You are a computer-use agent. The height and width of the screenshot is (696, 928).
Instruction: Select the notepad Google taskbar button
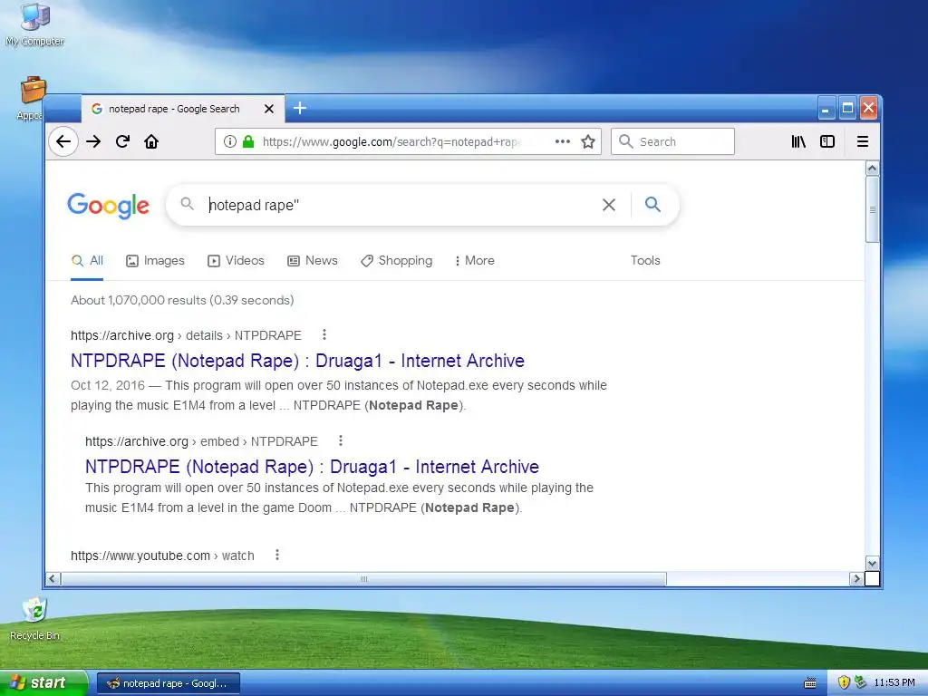(168, 683)
